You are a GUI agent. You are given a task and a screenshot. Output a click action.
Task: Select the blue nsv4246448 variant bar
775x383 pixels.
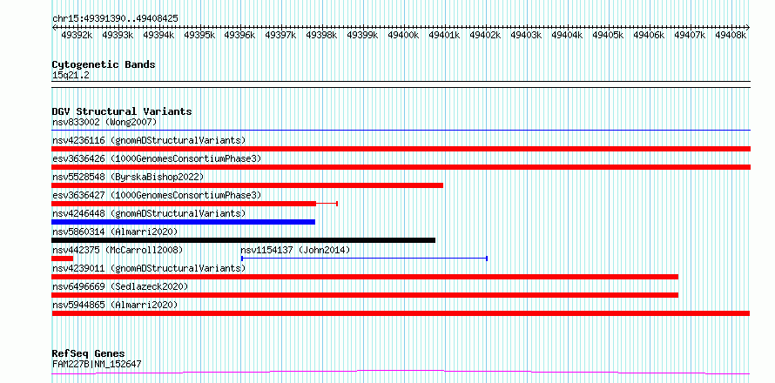[184, 222]
